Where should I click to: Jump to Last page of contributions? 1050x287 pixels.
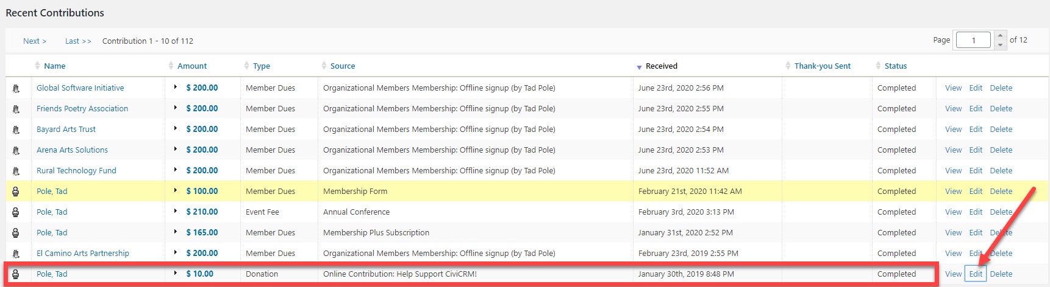pyautogui.click(x=78, y=41)
